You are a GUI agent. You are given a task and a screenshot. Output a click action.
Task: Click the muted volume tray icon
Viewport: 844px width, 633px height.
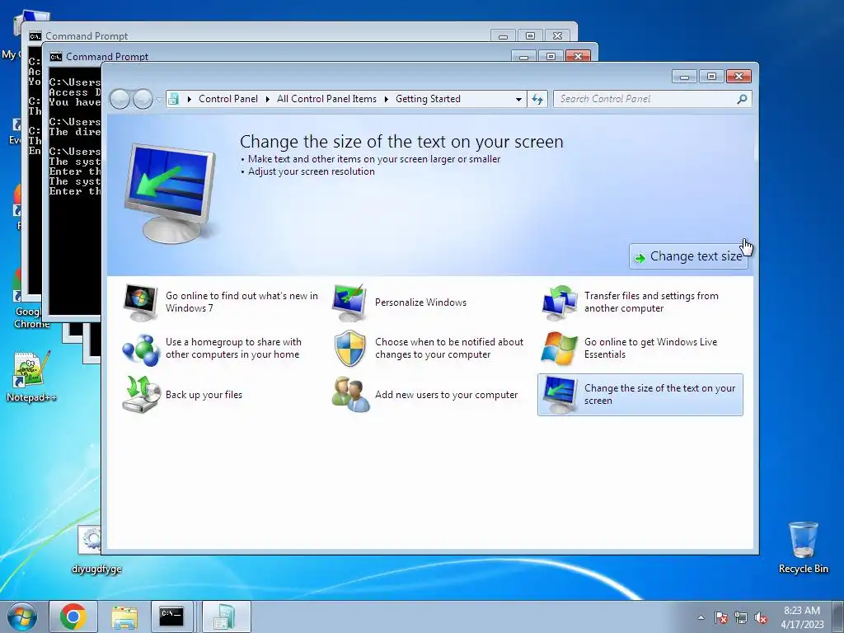pos(761,618)
